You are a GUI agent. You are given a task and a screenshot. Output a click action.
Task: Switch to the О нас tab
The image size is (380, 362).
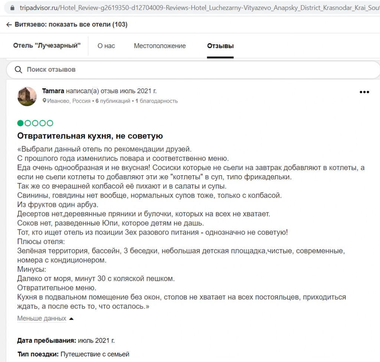coord(106,46)
